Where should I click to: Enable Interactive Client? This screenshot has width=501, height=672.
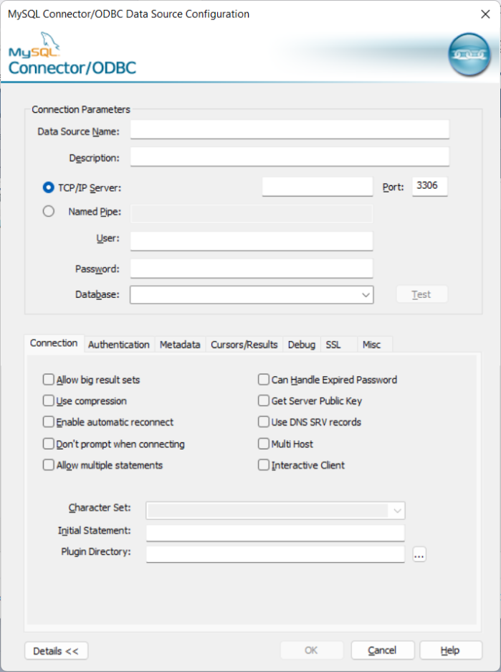(x=263, y=465)
